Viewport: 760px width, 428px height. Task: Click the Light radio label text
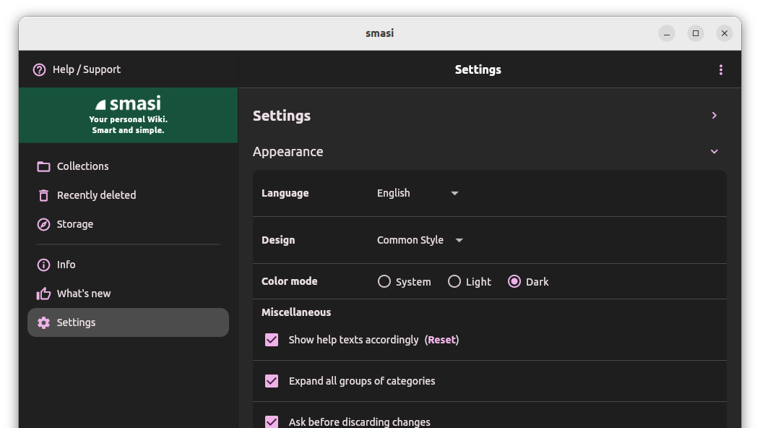pyautogui.click(x=478, y=282)
